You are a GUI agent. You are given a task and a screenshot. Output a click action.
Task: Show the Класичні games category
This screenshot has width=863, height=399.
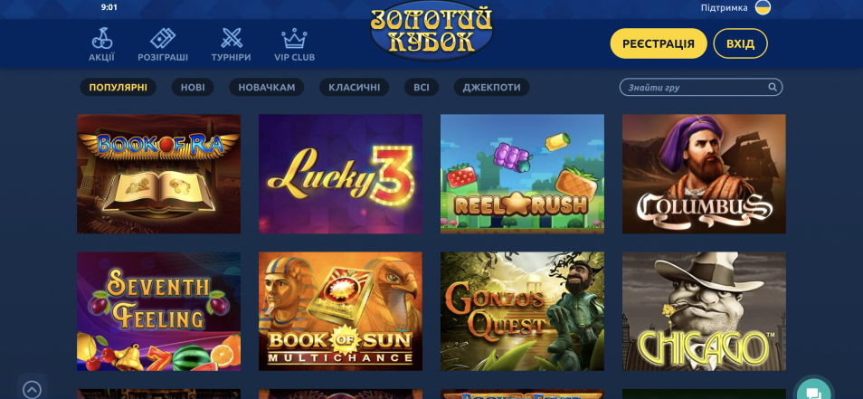(354, 87)
